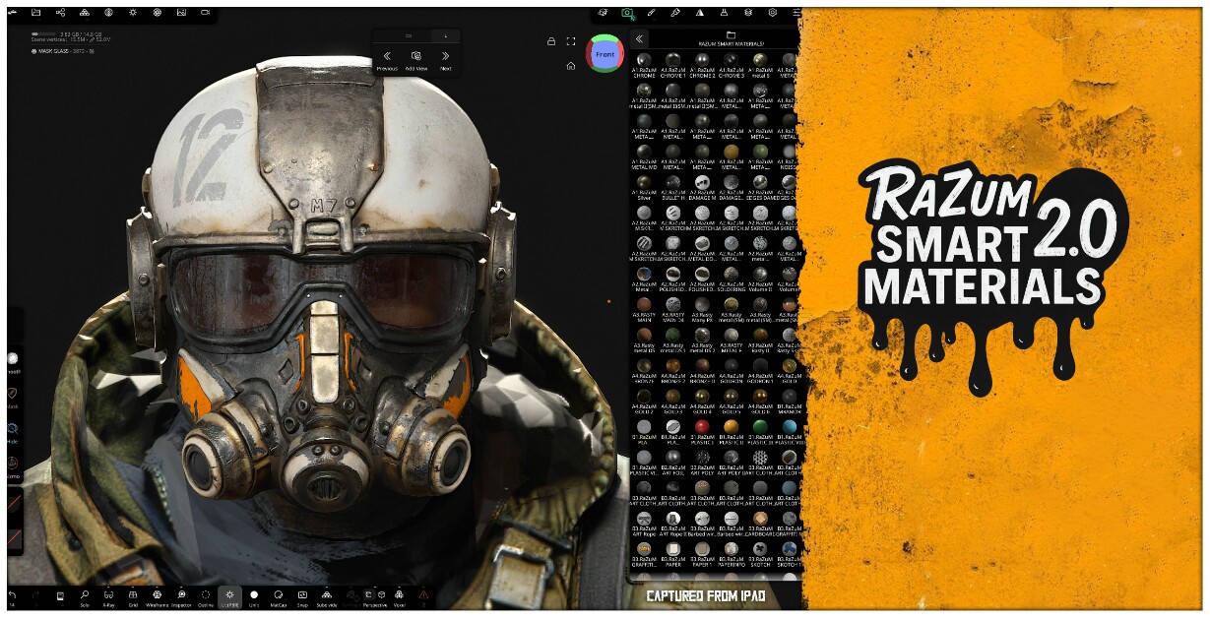Viewport: 1210px width, 620px height.
Task: Select the Subdivide tool
Action: point(326,597)
